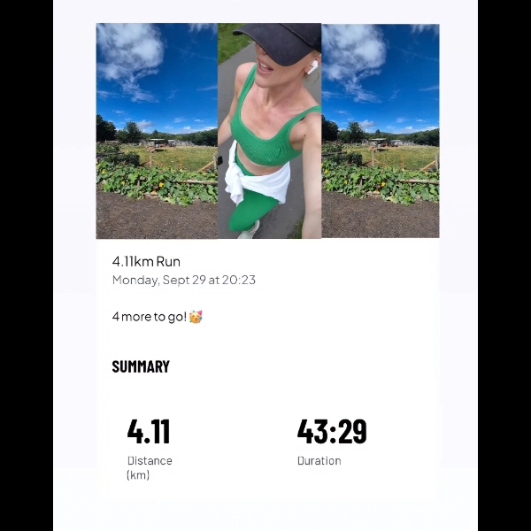Select the 4.11 distance value
This screenshot has height=531, width=531.
coord(149,431)
